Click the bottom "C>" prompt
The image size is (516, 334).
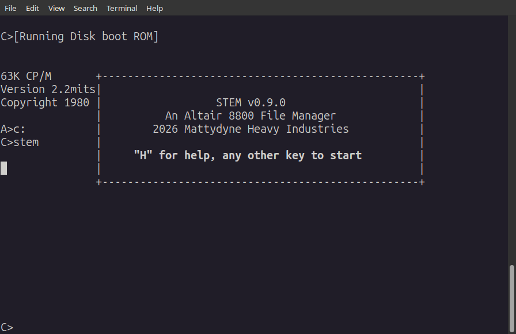click(7, 327)
